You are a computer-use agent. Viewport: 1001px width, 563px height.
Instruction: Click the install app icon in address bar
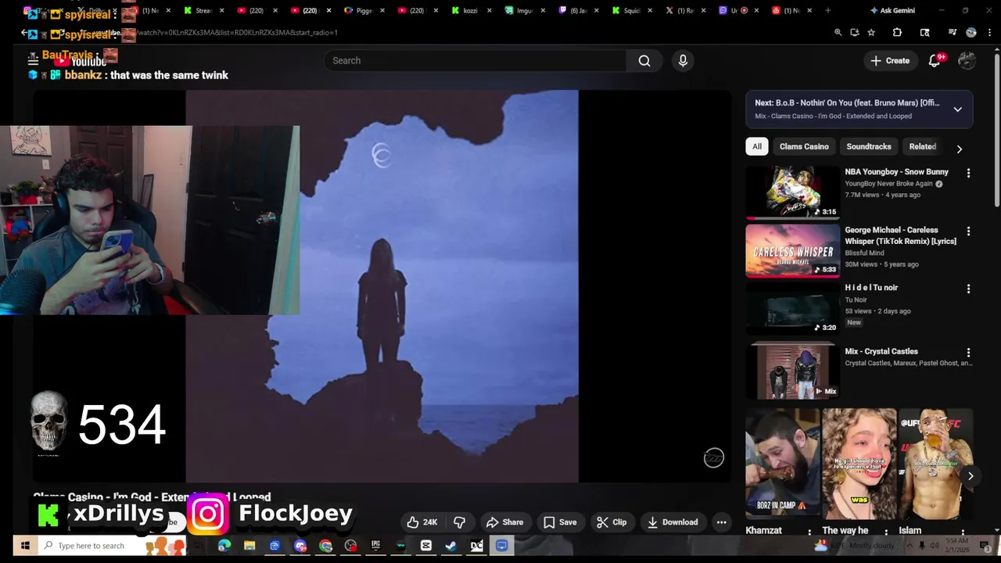[x=855, y=33]
